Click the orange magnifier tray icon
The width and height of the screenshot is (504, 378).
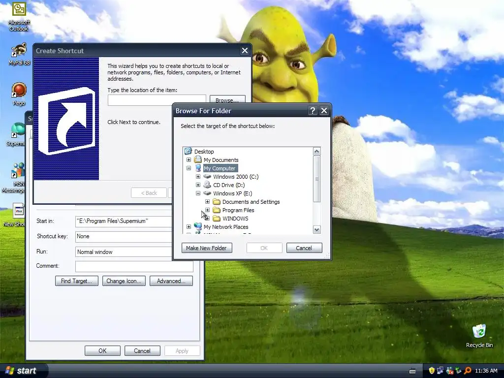coord(468,371)
